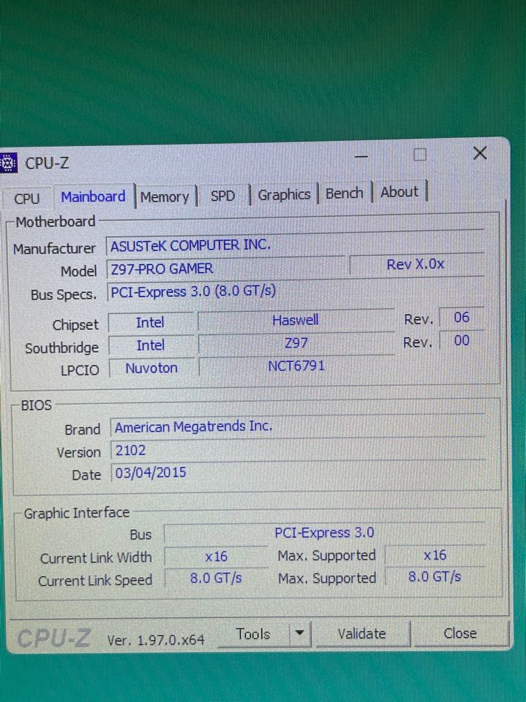This screenshot has height=702, width=526.
Task: Click the CPU-Z application icon in title bar
Action: click(x=8, y=163)
